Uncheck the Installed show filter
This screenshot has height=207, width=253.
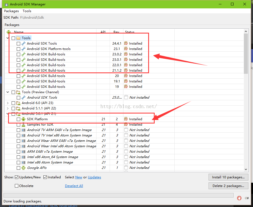45,177
